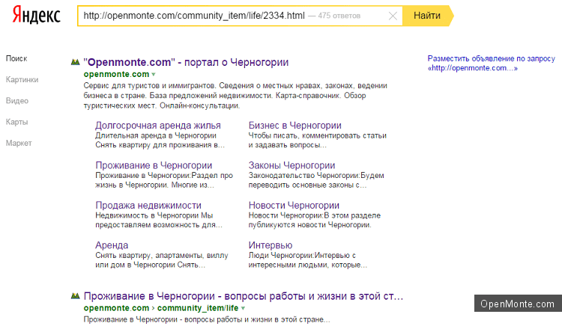The width and height of the screenshot is (562, 329).
Task: Open the Новости Черногории sitelink
Action: pos(294,206)
